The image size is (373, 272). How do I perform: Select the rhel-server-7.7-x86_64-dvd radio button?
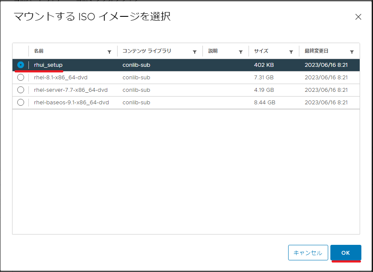21,90
